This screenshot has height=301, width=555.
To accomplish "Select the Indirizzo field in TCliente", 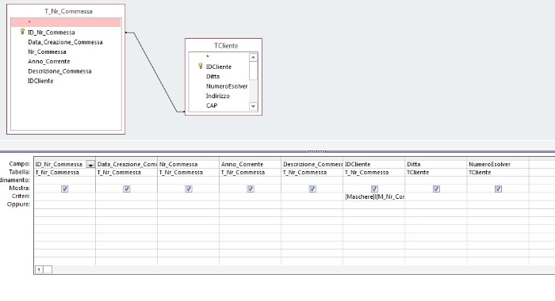I will coord(218,96).
